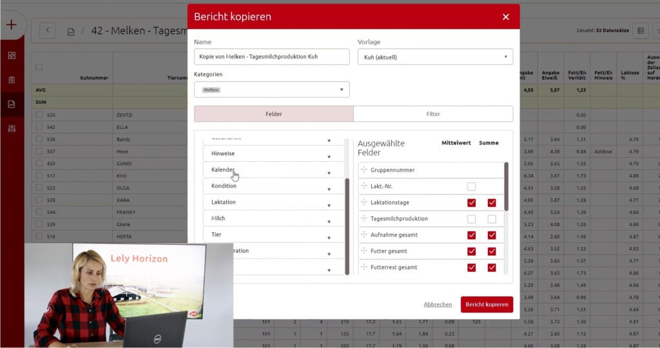Image resolution: width=660 pixels, height=348 pixels.
Task: Open the clipboard tasks icon in sidebar
Action: [12, 80]
